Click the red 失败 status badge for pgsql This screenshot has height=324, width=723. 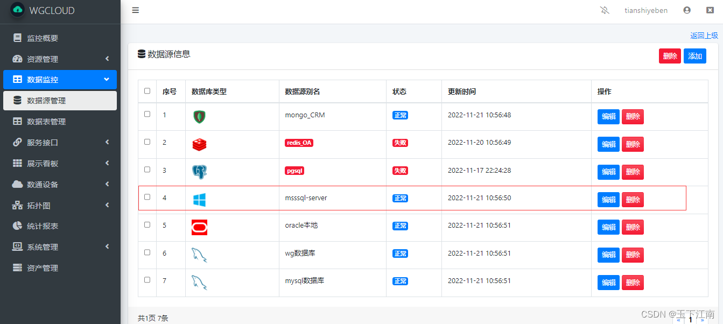click(400, 170)
